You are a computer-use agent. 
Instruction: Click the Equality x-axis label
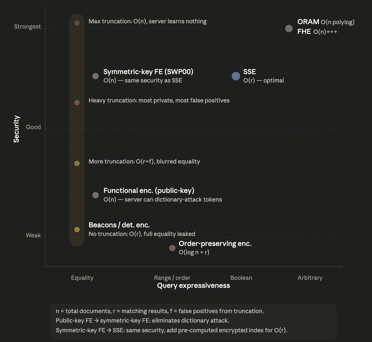pos(82,278)
